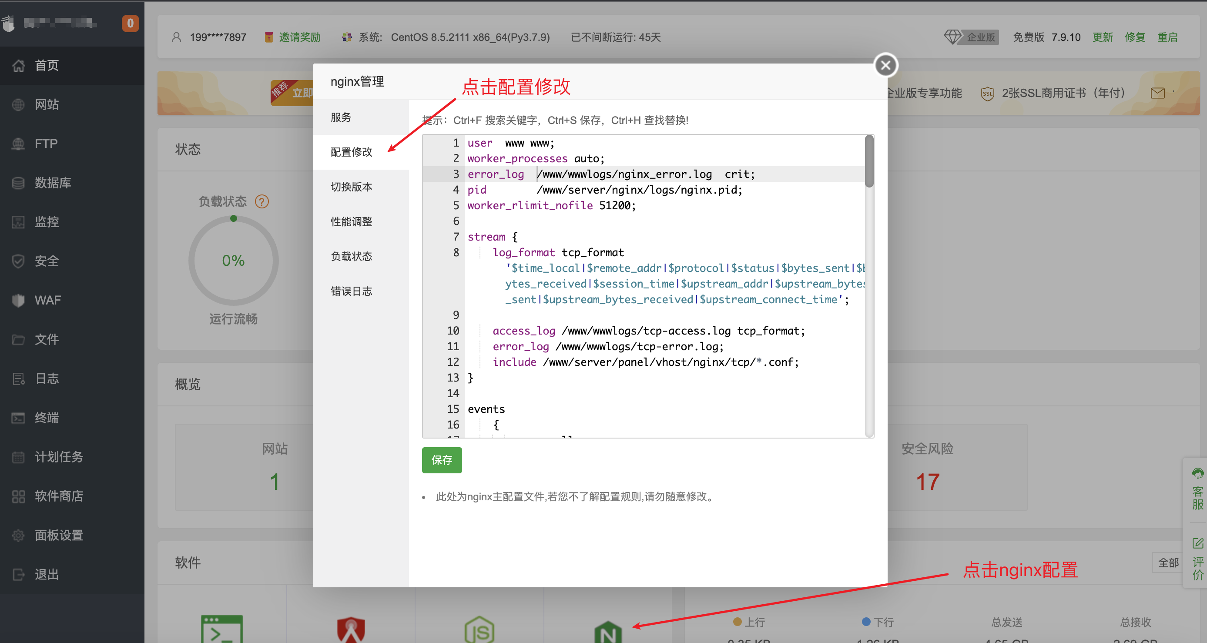This screenshot has height=643, width=1207.
Task: Open the software store grid icon
Action: point(18,496)
